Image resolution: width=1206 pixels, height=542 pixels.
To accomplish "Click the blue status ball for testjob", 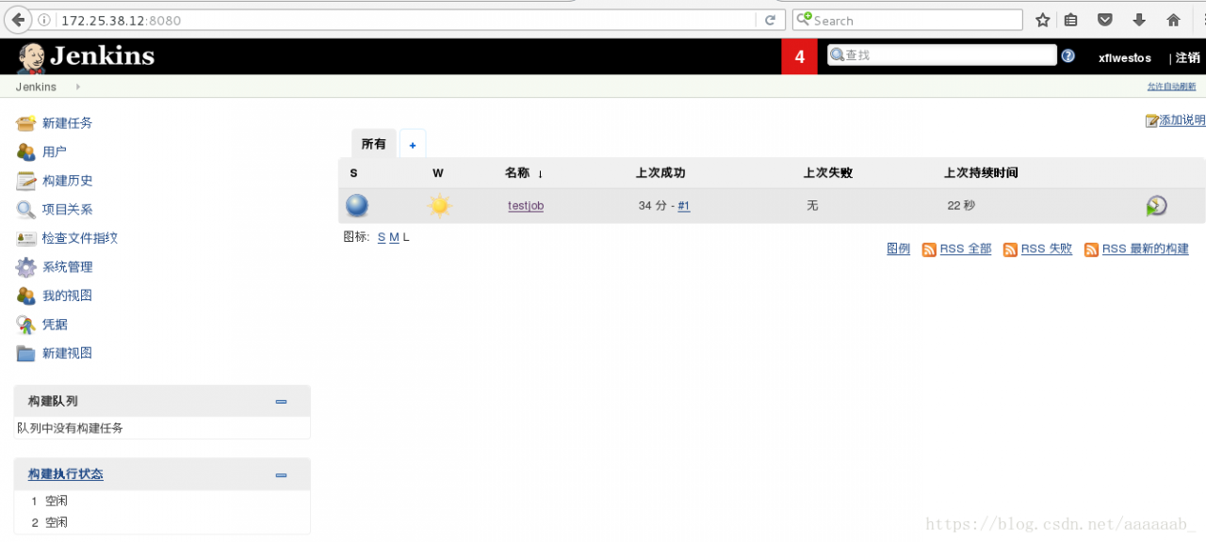I will [357, 205].
